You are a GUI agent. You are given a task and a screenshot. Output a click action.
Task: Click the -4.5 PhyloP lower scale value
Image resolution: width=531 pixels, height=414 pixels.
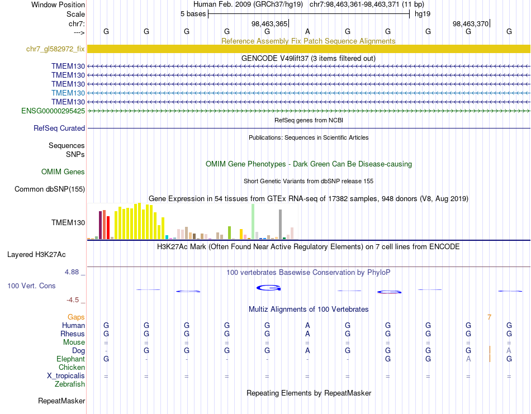click(x=73, y=300)
